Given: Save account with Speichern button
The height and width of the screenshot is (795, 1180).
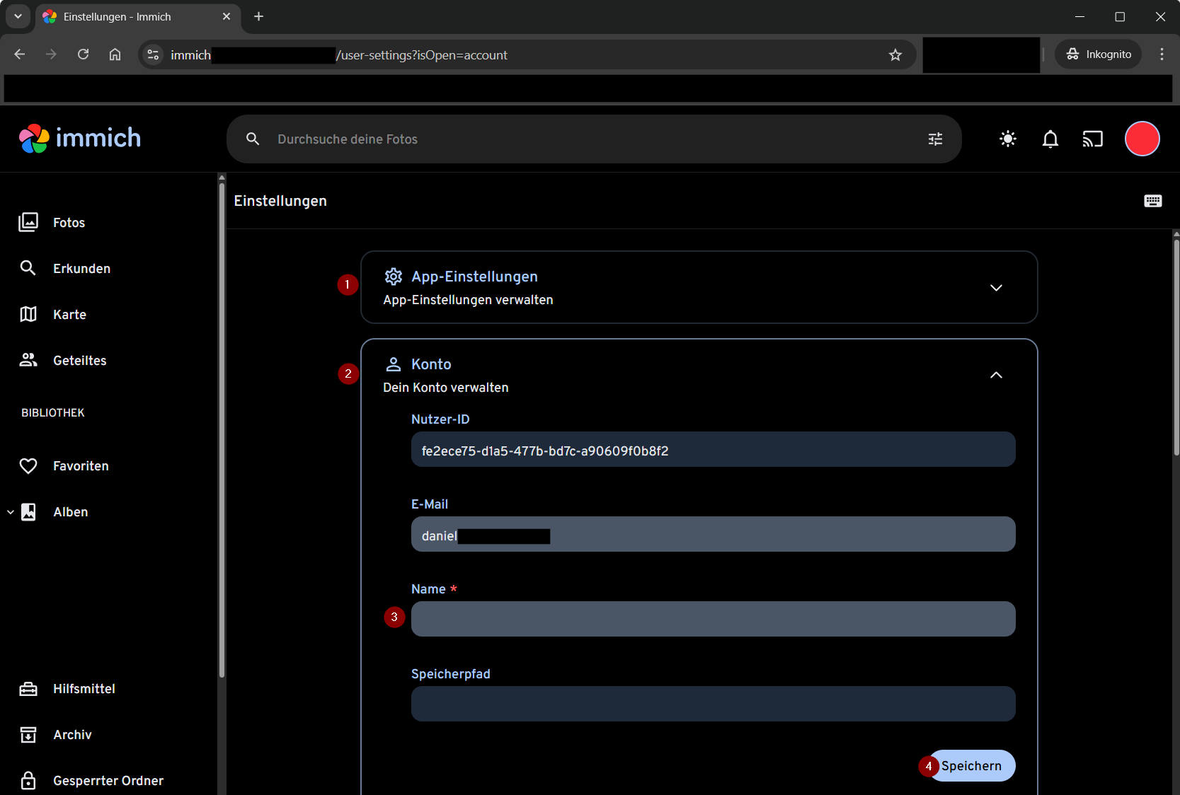Looking at the screenshot, I should [971, 766].
